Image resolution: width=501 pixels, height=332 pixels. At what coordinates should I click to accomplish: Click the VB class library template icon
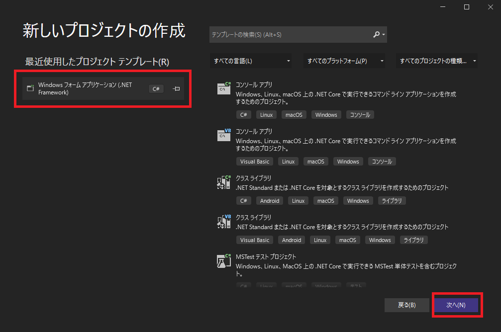click(224, 221)
